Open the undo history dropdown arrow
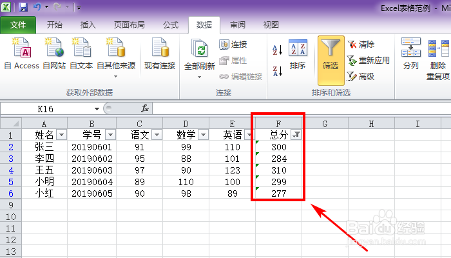 pyautogui.click(x=46, y=7)
